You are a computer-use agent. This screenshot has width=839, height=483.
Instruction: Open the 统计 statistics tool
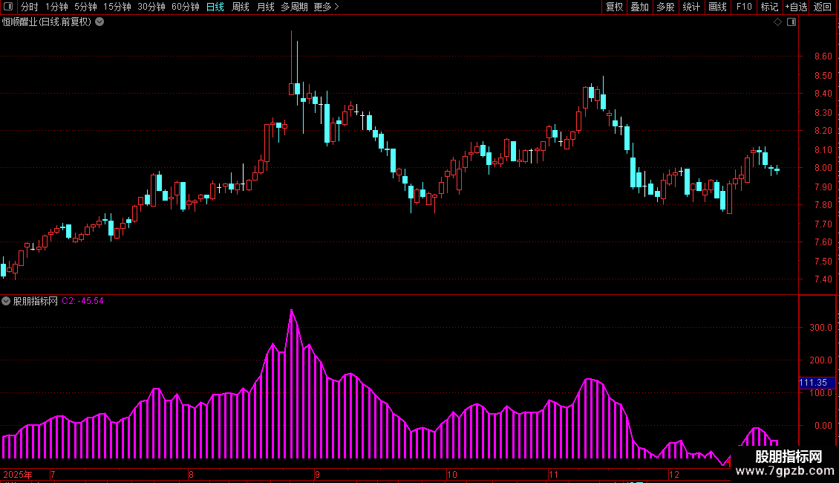[691, 7]
